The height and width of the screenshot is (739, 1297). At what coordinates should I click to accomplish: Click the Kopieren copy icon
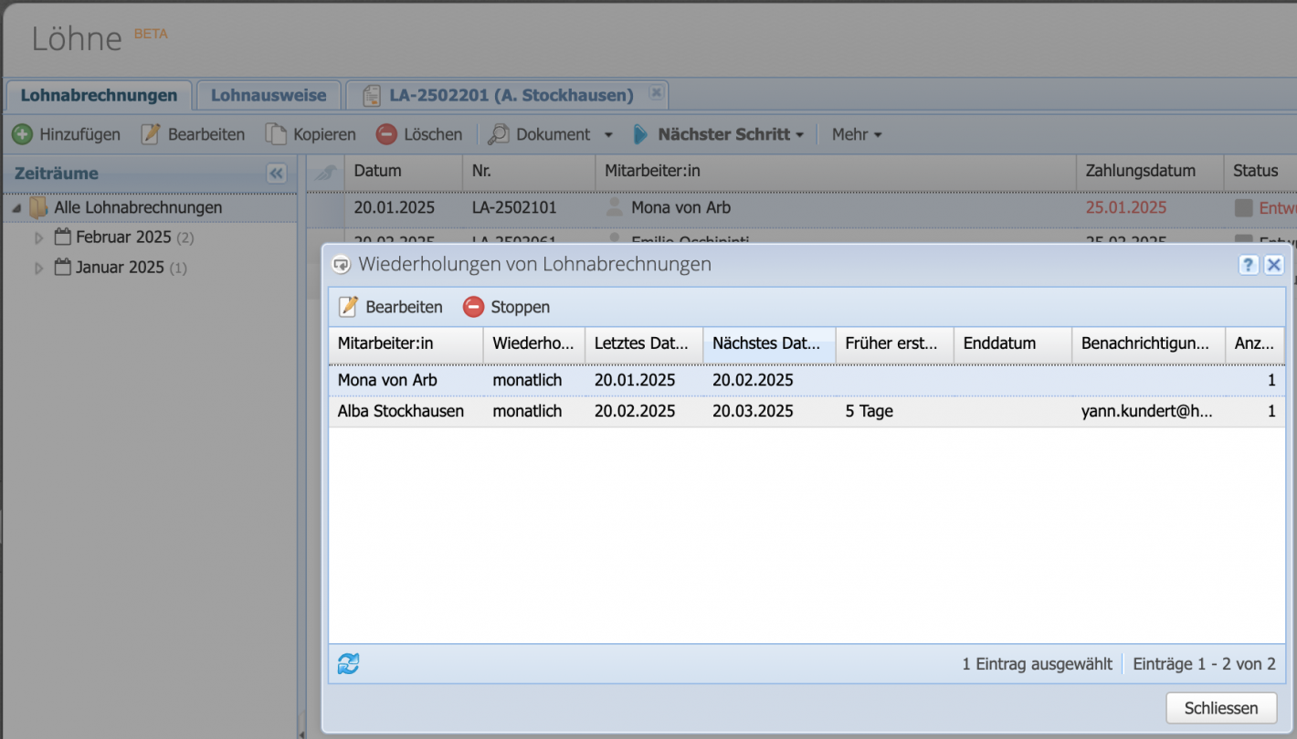276,134
